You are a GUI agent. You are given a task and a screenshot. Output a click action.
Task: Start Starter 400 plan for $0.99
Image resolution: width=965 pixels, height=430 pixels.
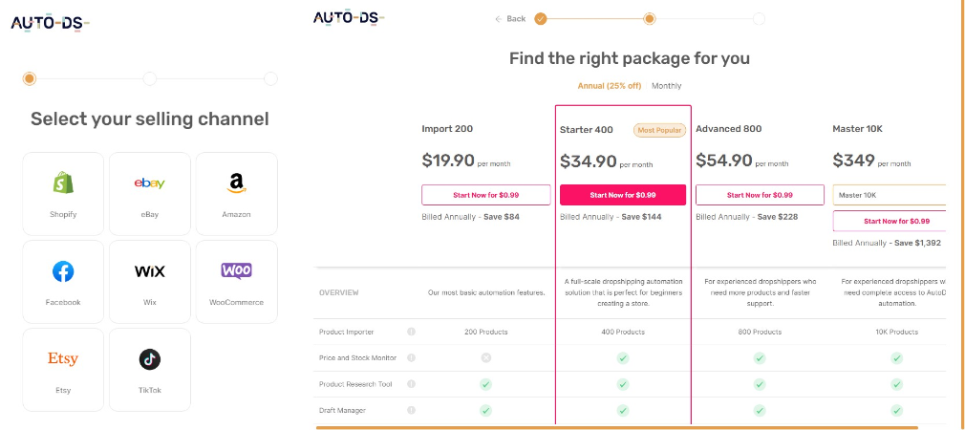[622, 195]
